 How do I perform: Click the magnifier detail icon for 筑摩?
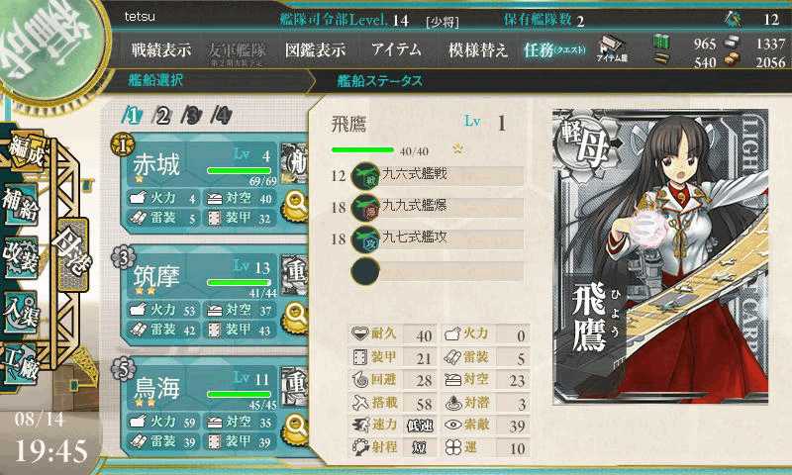[295, 318]
